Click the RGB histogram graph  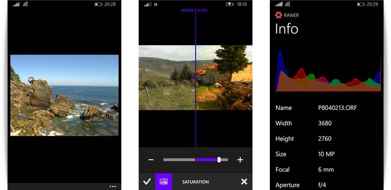click(x=328, y=71)
